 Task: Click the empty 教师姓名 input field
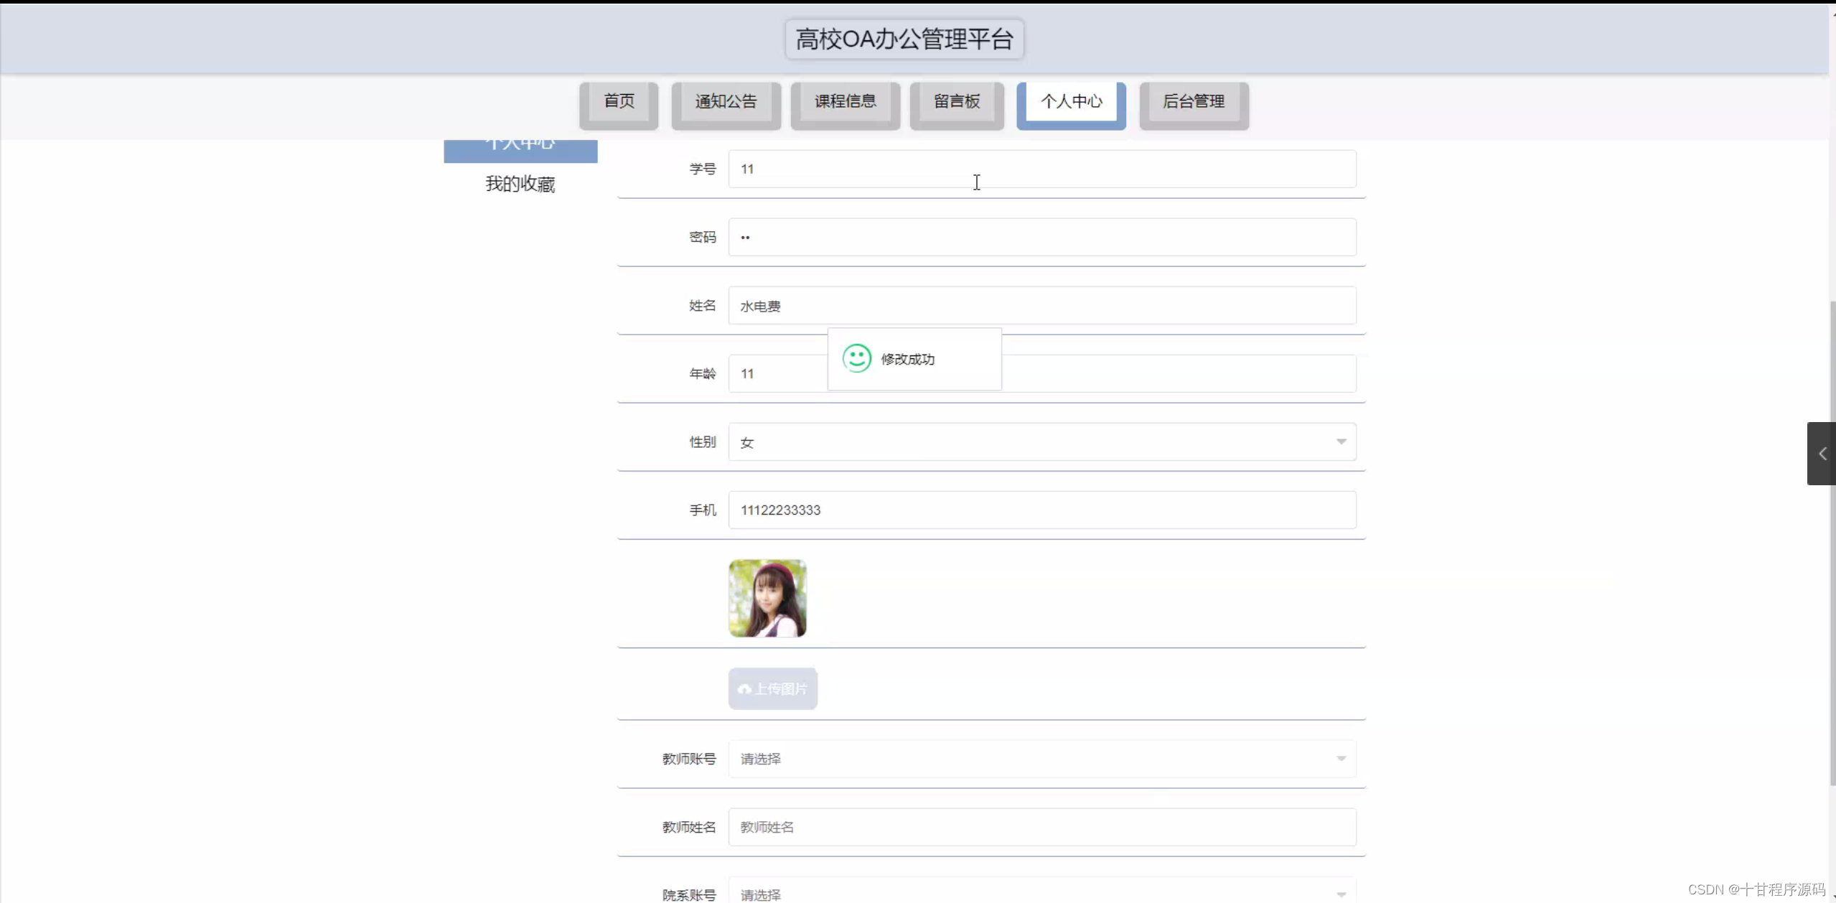(1041, 827)
